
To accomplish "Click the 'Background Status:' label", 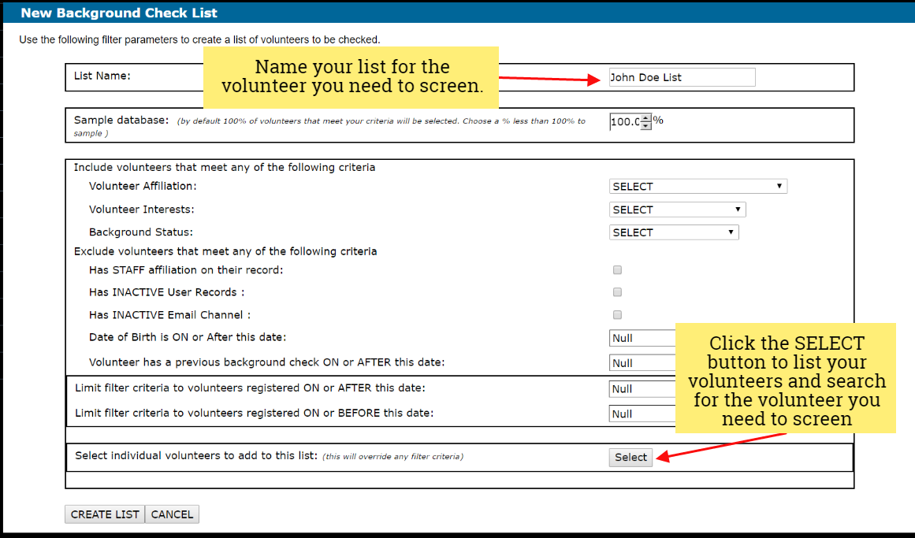I will [140, 232].
